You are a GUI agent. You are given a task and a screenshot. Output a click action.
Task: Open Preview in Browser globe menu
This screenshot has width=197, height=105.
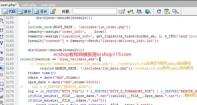[148, 11]
